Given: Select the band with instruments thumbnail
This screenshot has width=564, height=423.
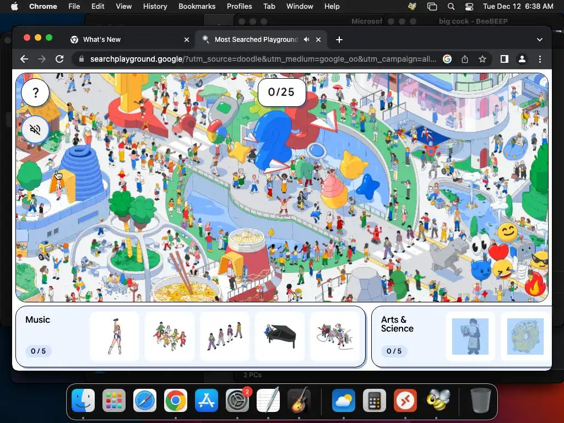Looking at the screenshot, I should coord(335,337).
